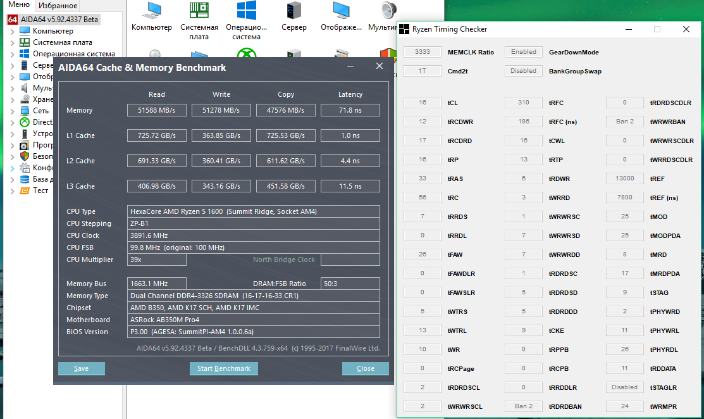Click the DRAM:FSB Ratio value 50:3
Viewport: 704px width, 419px height.
[x=350, y=284]
